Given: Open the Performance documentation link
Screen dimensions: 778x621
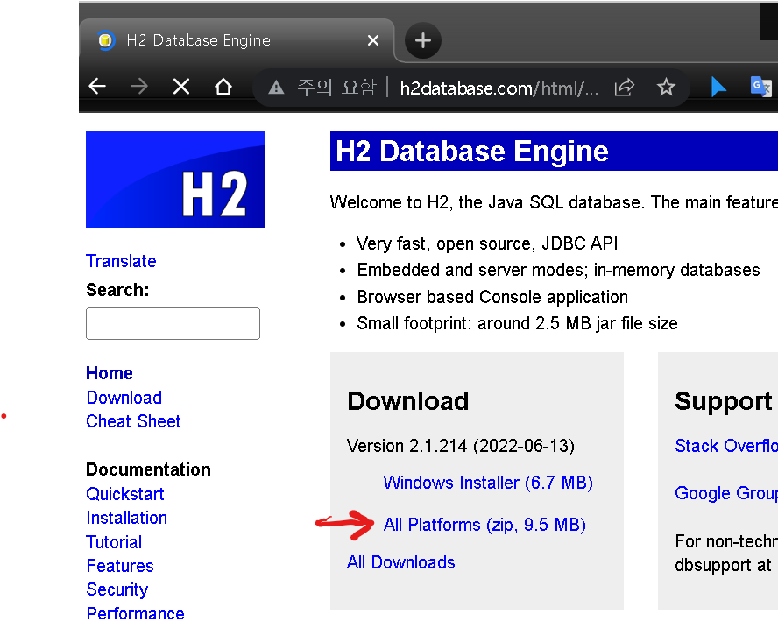Looking at the screenshot, I should (x=135, y=613).
